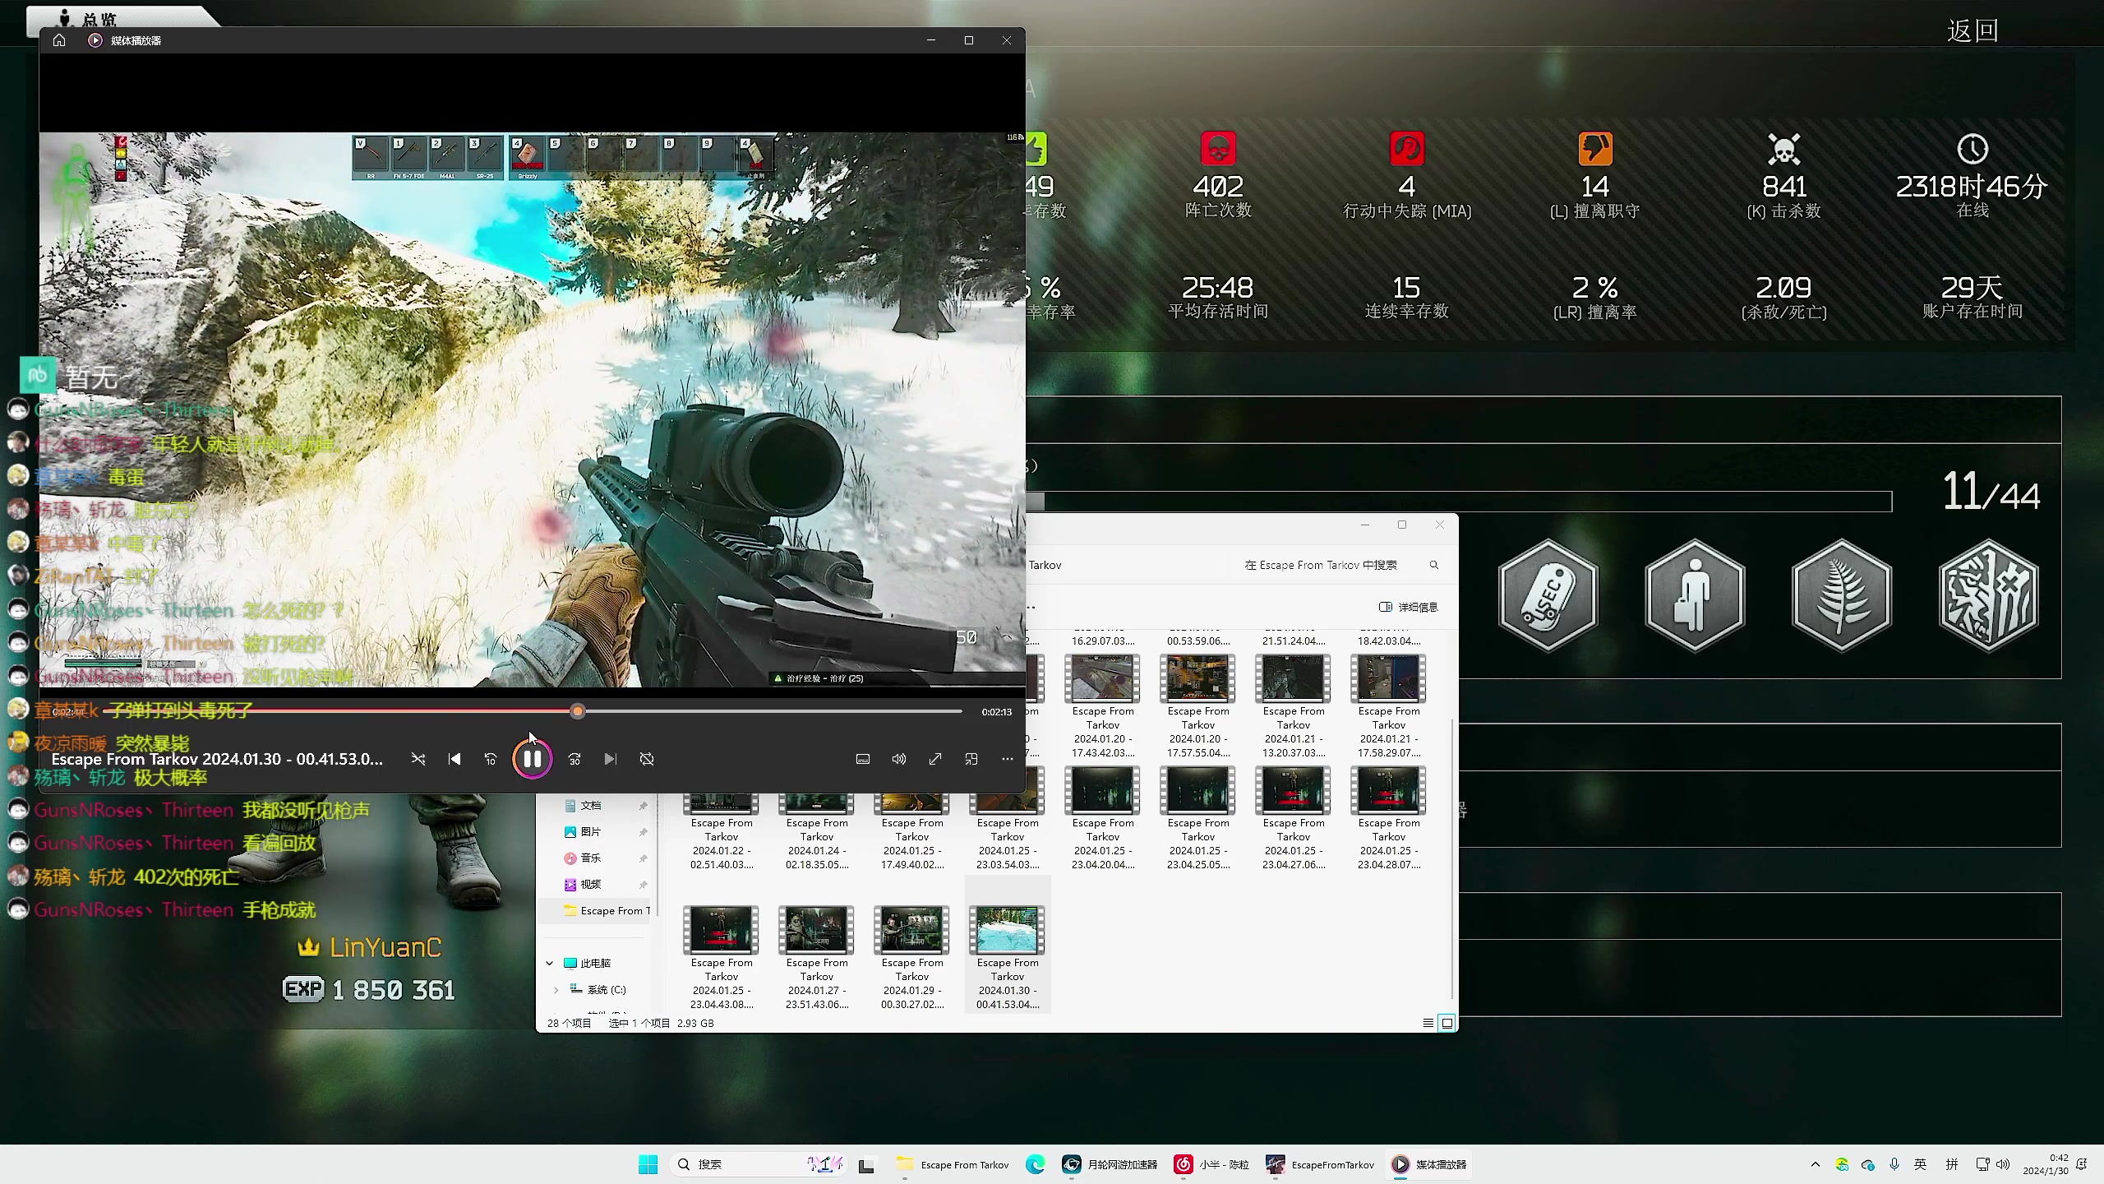The image size is (2104, 1184).
Task: Select video file 2024.01.27 - 23.51.43.06
Action: coord(817,957)
